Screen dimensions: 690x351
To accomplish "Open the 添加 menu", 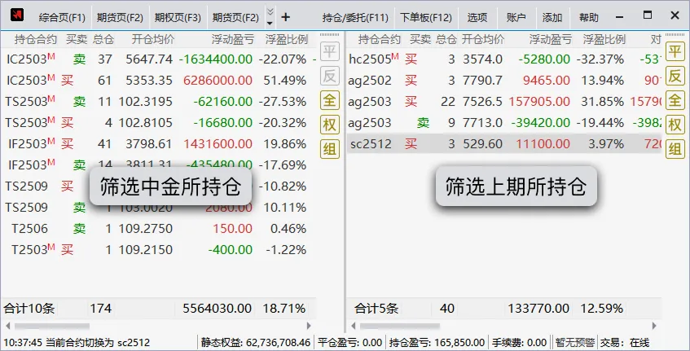I will coord(552,18).
